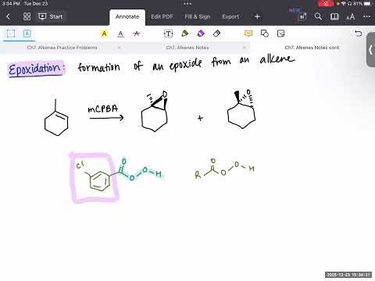Switch to the Edit PDF tab
This screenshot has height=281, width=375.
point(162,16)
